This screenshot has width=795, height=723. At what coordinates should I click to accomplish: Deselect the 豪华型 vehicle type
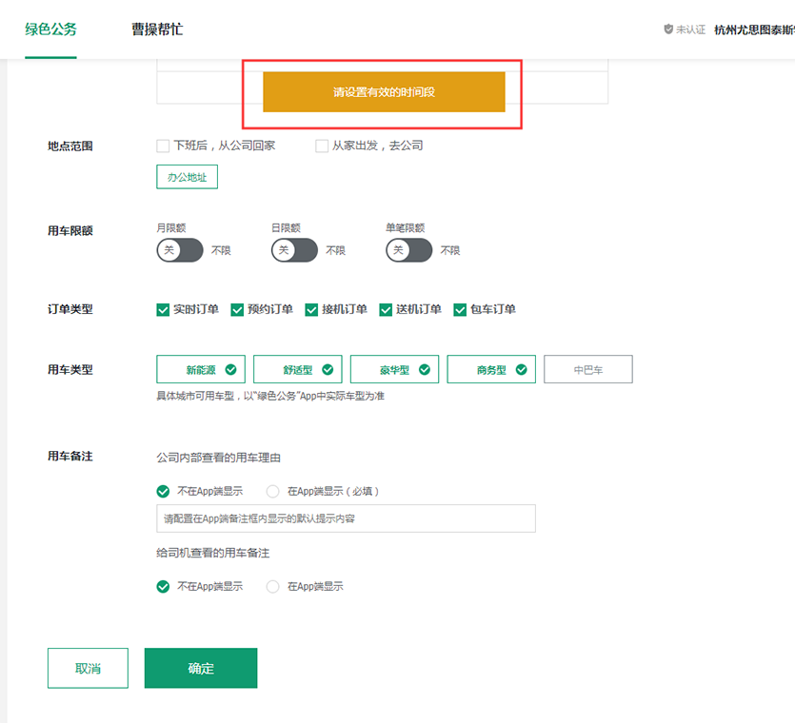click(x=394, y=370)
